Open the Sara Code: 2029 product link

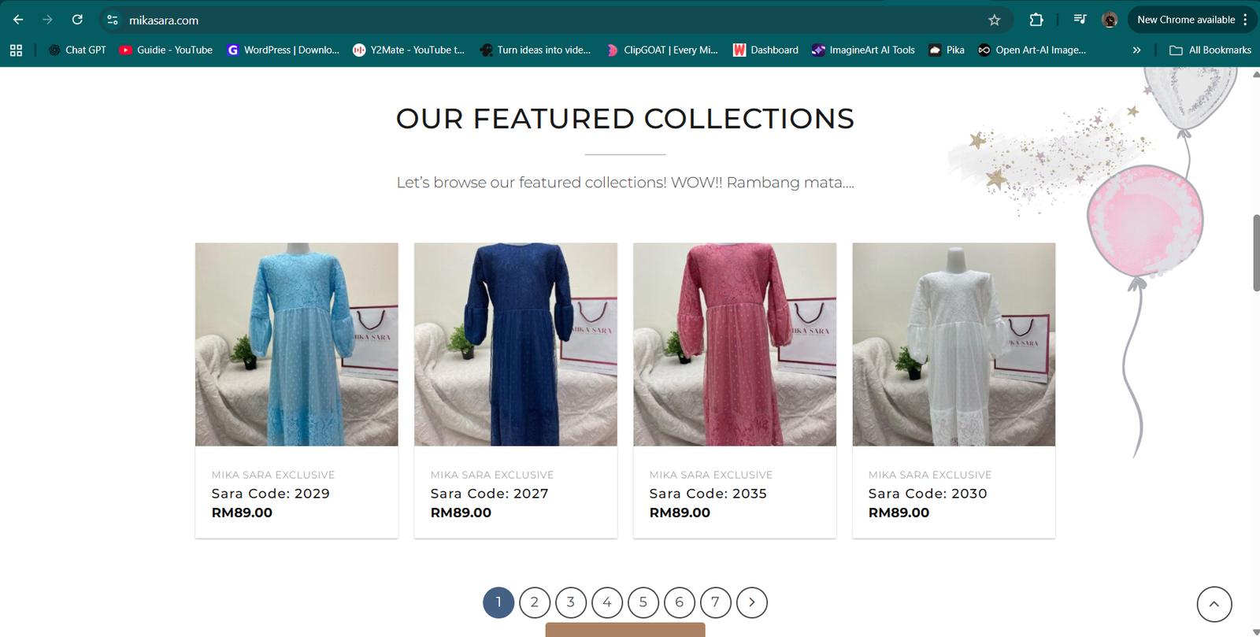(x=269, y=493)
